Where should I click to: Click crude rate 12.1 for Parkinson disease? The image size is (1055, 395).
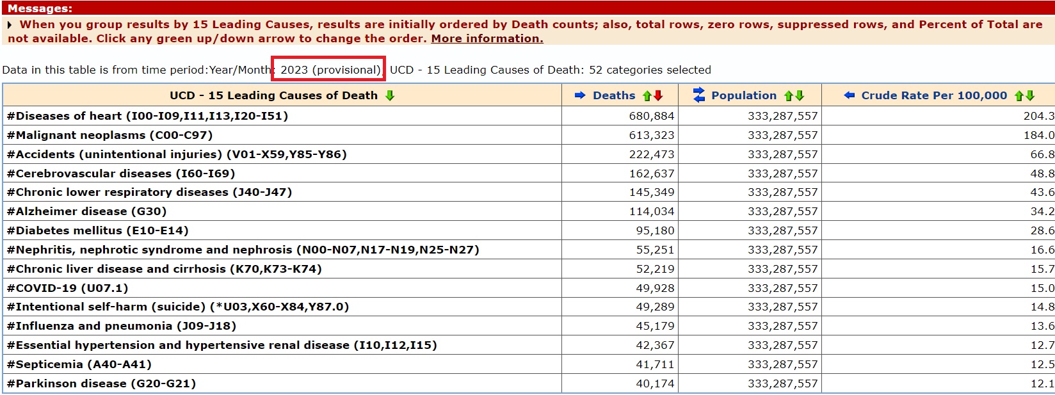pyautogui.click(x=1042, y=383)
